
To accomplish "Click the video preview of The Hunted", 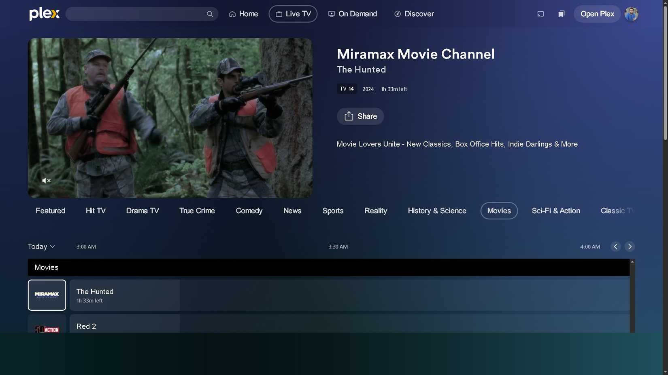I will 170,118.
